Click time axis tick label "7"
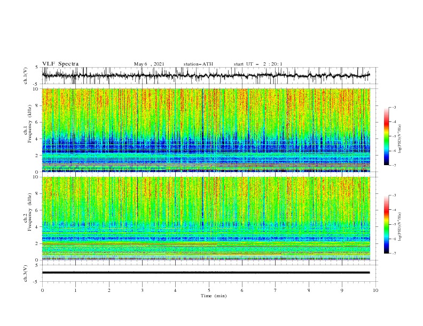This screenshot has height=326, width=423. pos(276,290)
